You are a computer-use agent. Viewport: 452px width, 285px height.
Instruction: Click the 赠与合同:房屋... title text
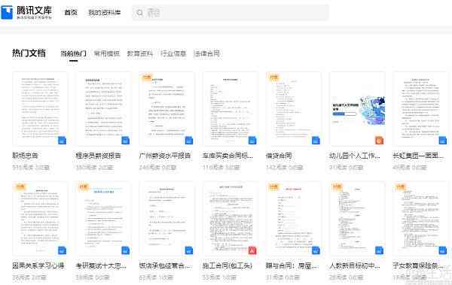292,265
